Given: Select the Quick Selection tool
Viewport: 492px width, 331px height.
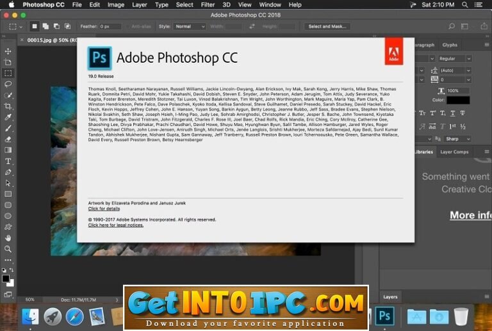Looking at the screenshot, I should coord(8,95).
